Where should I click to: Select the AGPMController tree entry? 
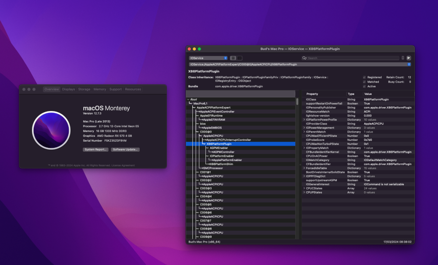(223, 152)
